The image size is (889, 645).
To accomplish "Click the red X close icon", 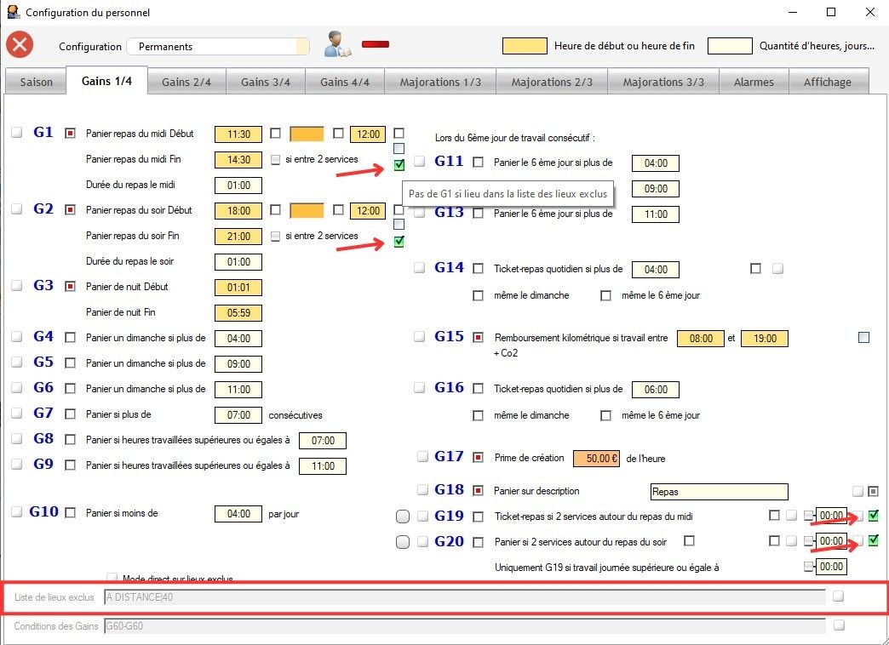I will point(20,45).
